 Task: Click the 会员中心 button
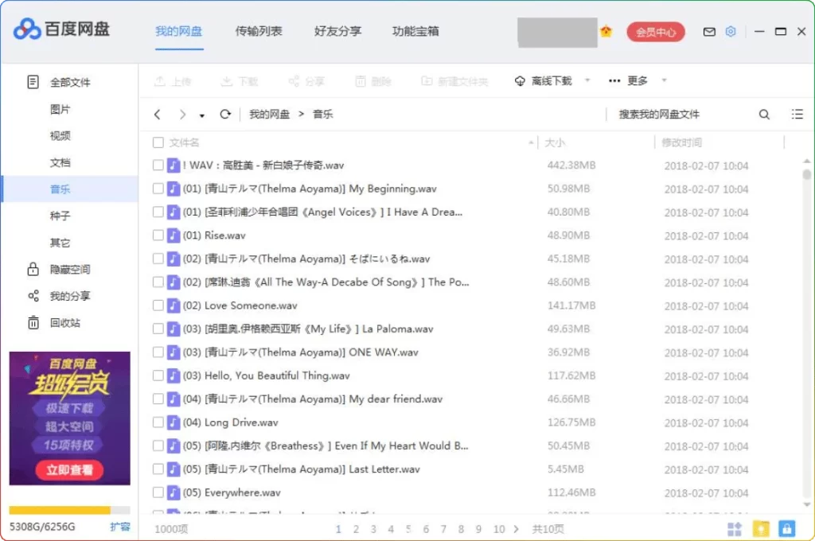655,32
